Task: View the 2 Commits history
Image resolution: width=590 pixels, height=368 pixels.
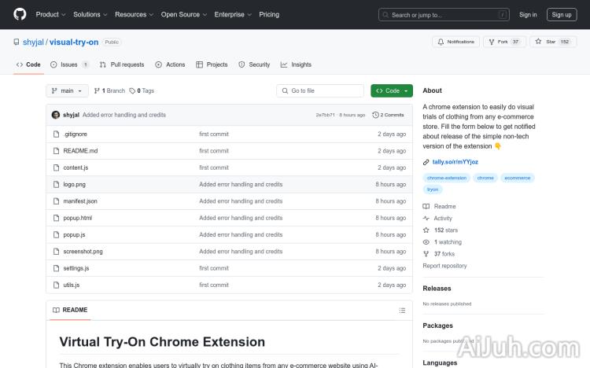Action: click(x=388, y=115)
